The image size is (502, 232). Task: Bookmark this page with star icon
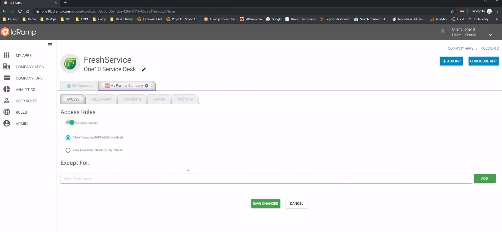point(452,11)
